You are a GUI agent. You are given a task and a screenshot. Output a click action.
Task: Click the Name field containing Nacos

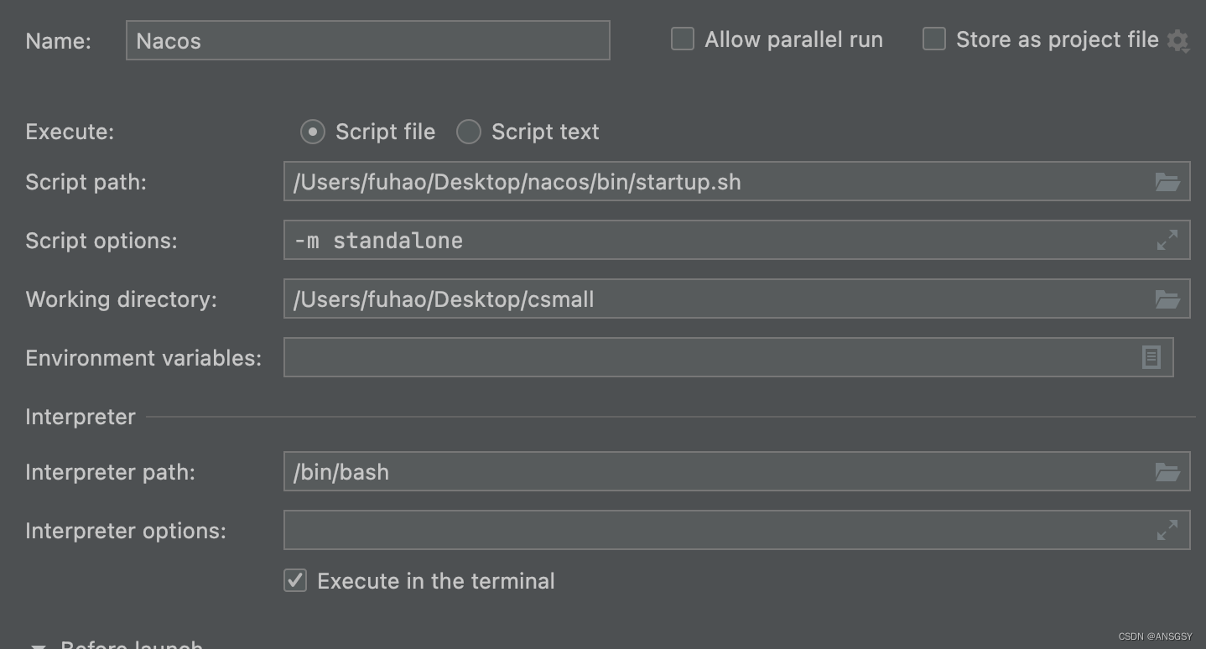coord(367,40)
